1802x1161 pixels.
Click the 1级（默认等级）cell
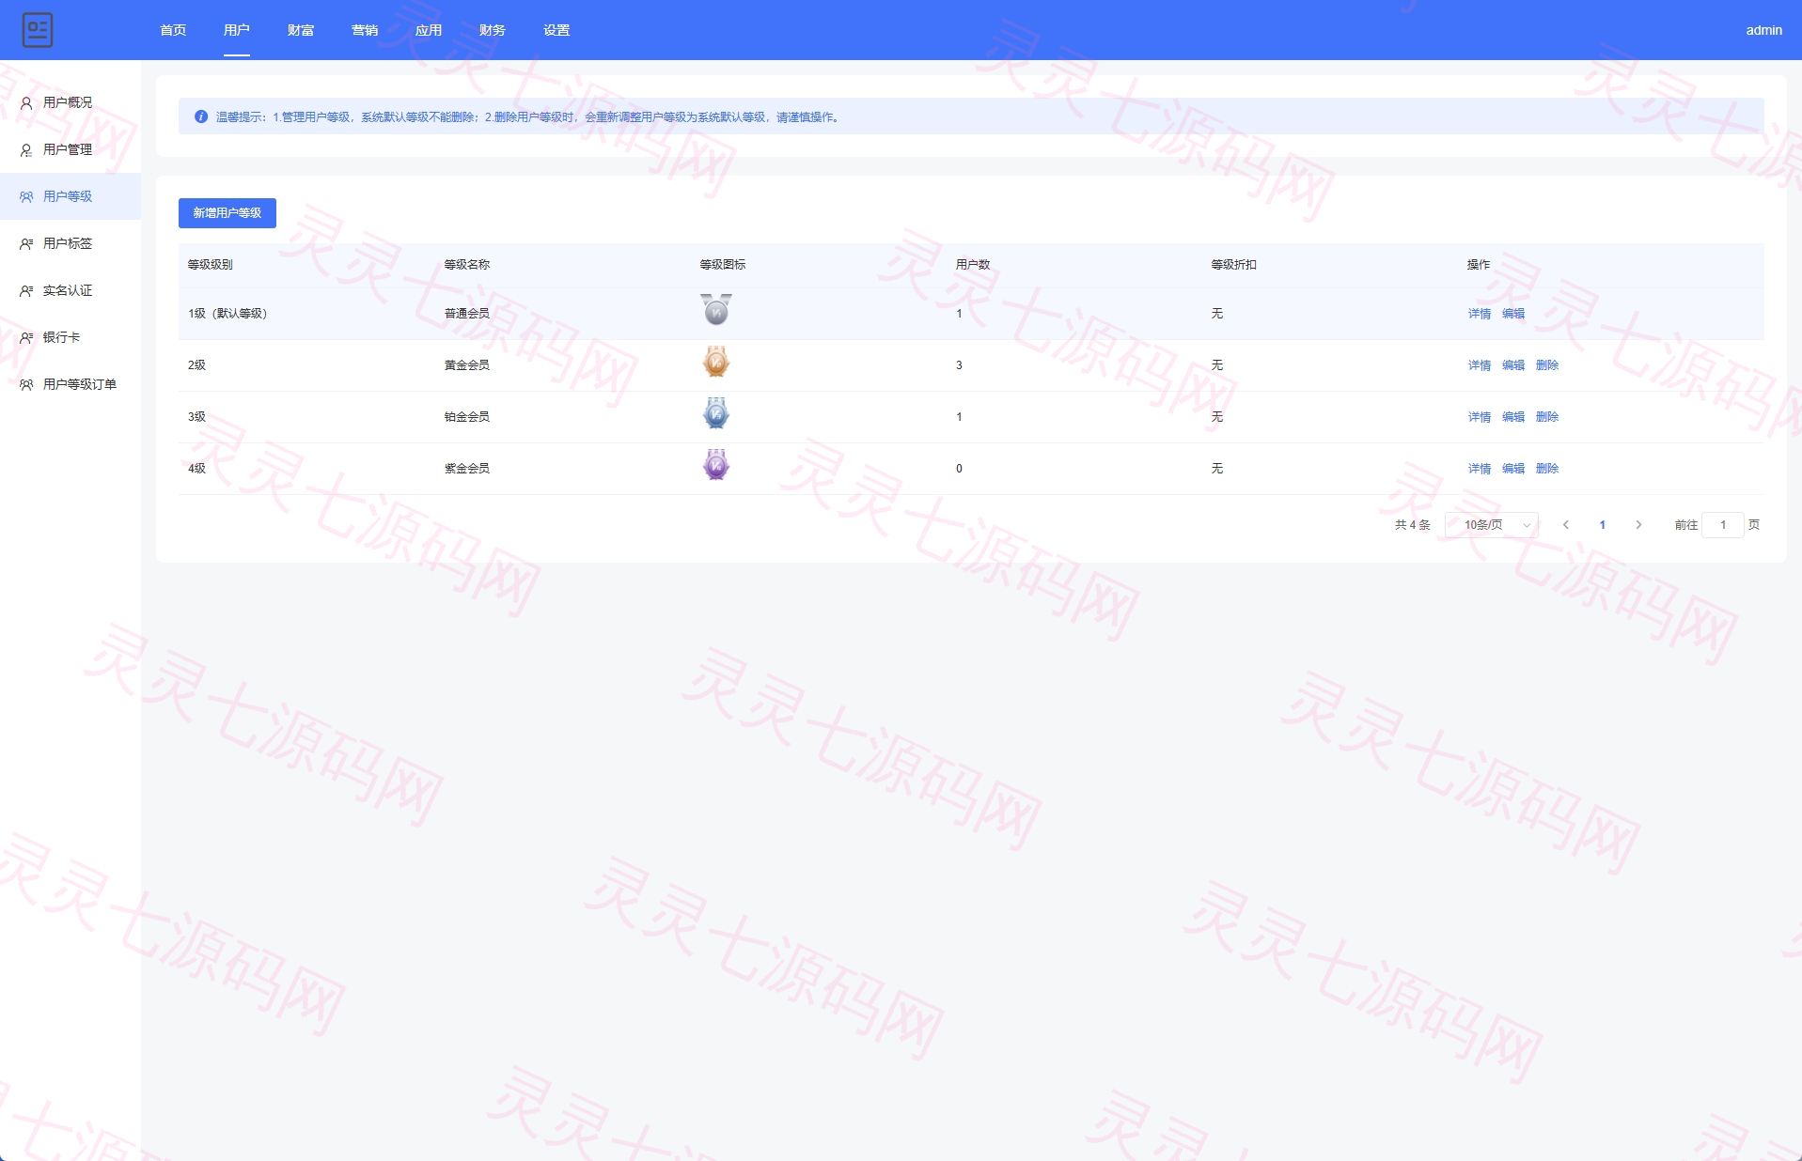(x=228, y=314)
